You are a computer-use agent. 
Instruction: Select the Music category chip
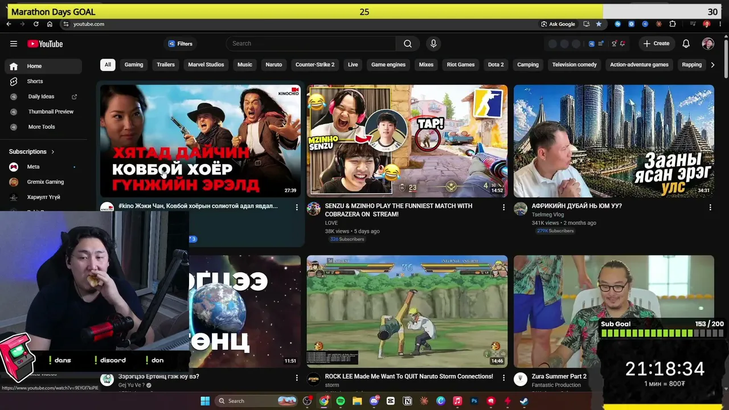click(245, 65)
